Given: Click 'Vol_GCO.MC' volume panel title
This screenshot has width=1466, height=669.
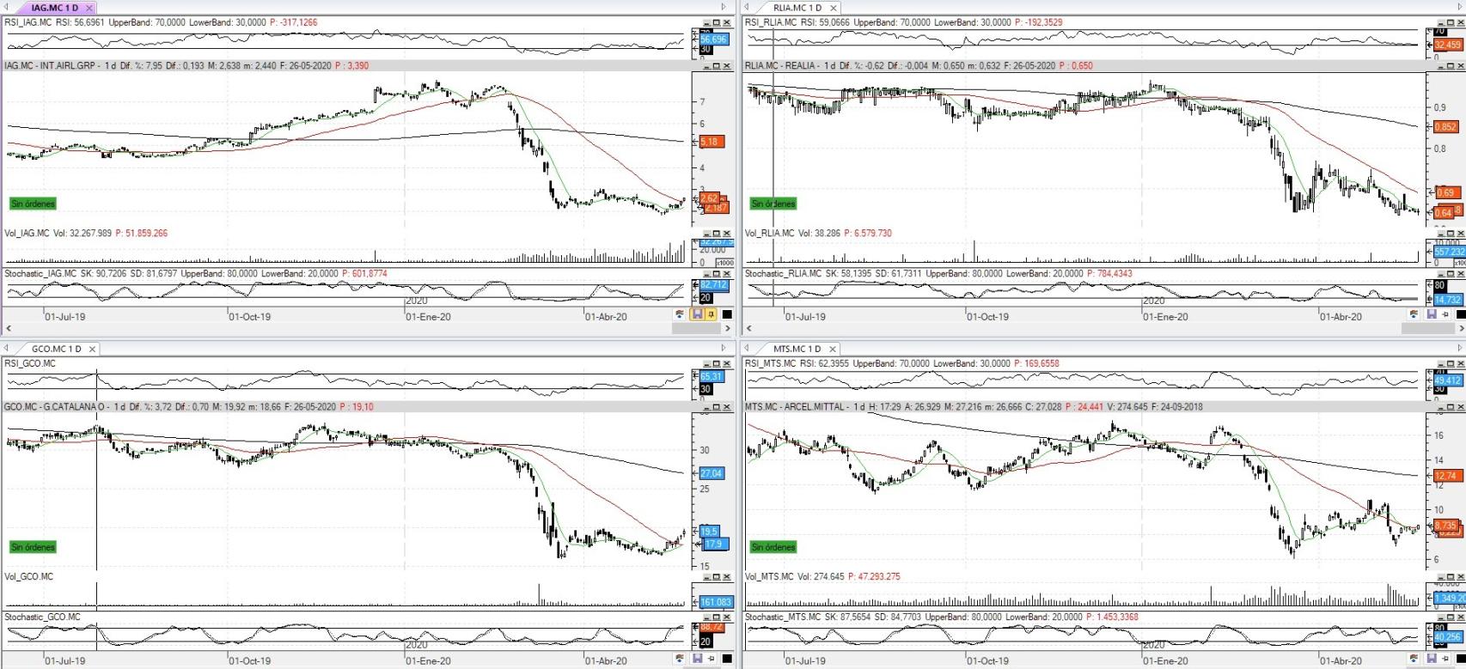Looking at the screenshot, I should coord(28,576).
